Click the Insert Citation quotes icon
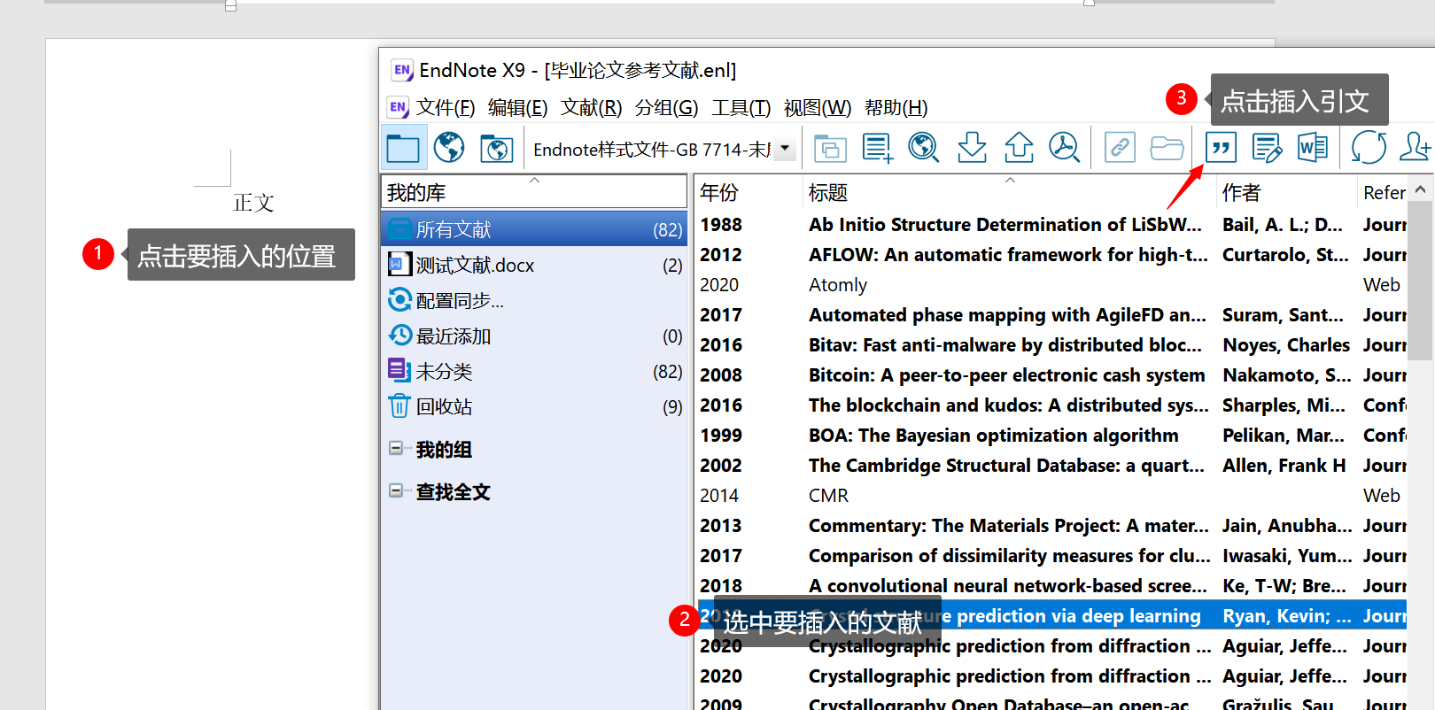This screenshot has height=710, width=1435. click(x=1221, y=148)
